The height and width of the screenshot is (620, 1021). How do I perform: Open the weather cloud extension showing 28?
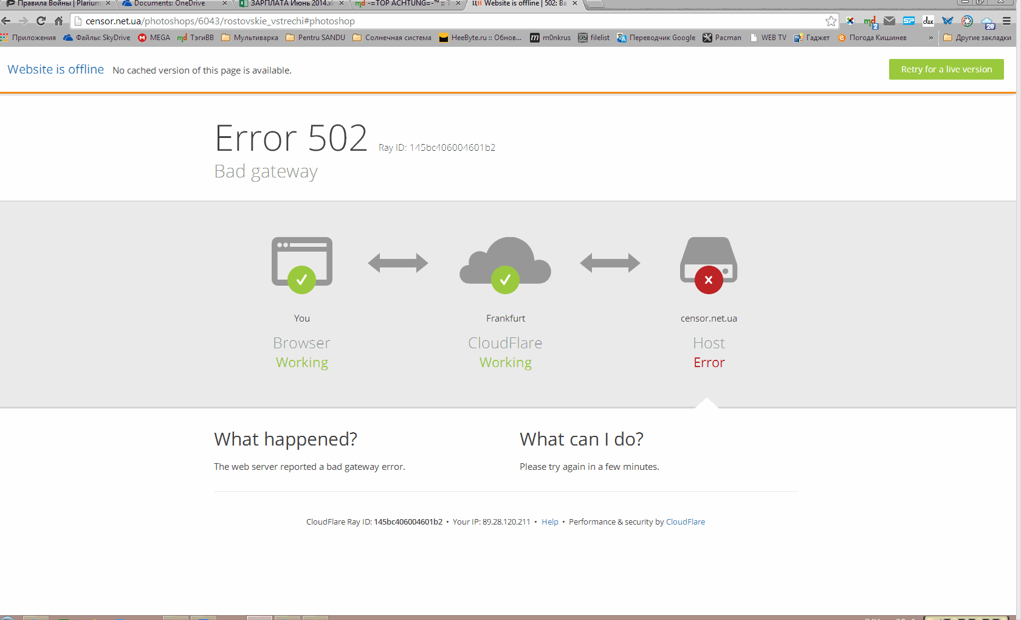tap(988, 22)
